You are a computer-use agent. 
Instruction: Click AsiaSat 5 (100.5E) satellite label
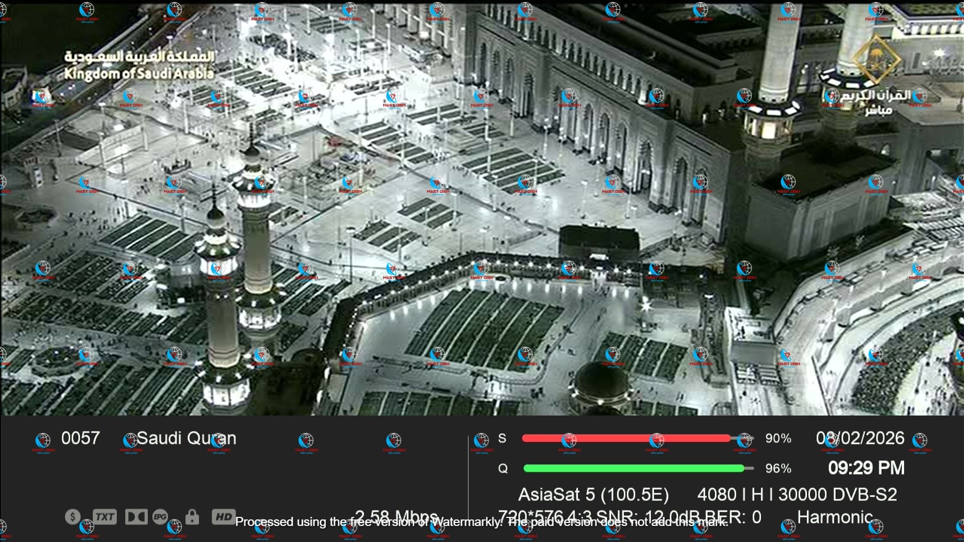point(593,495)
